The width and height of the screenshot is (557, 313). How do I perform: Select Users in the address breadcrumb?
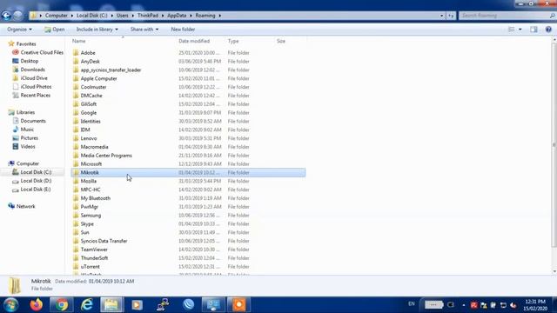(122, 16)
